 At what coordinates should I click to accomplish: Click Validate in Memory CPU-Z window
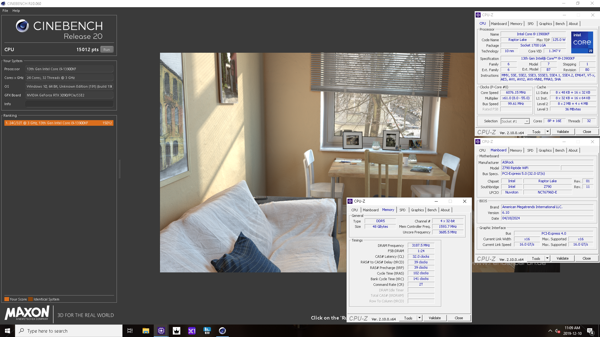click(435, 318)
